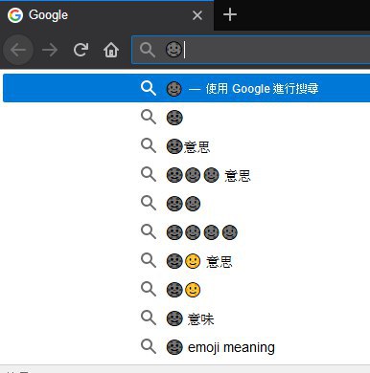370x373 pixels.
Task: Close the Google tab
Action: 197,15
